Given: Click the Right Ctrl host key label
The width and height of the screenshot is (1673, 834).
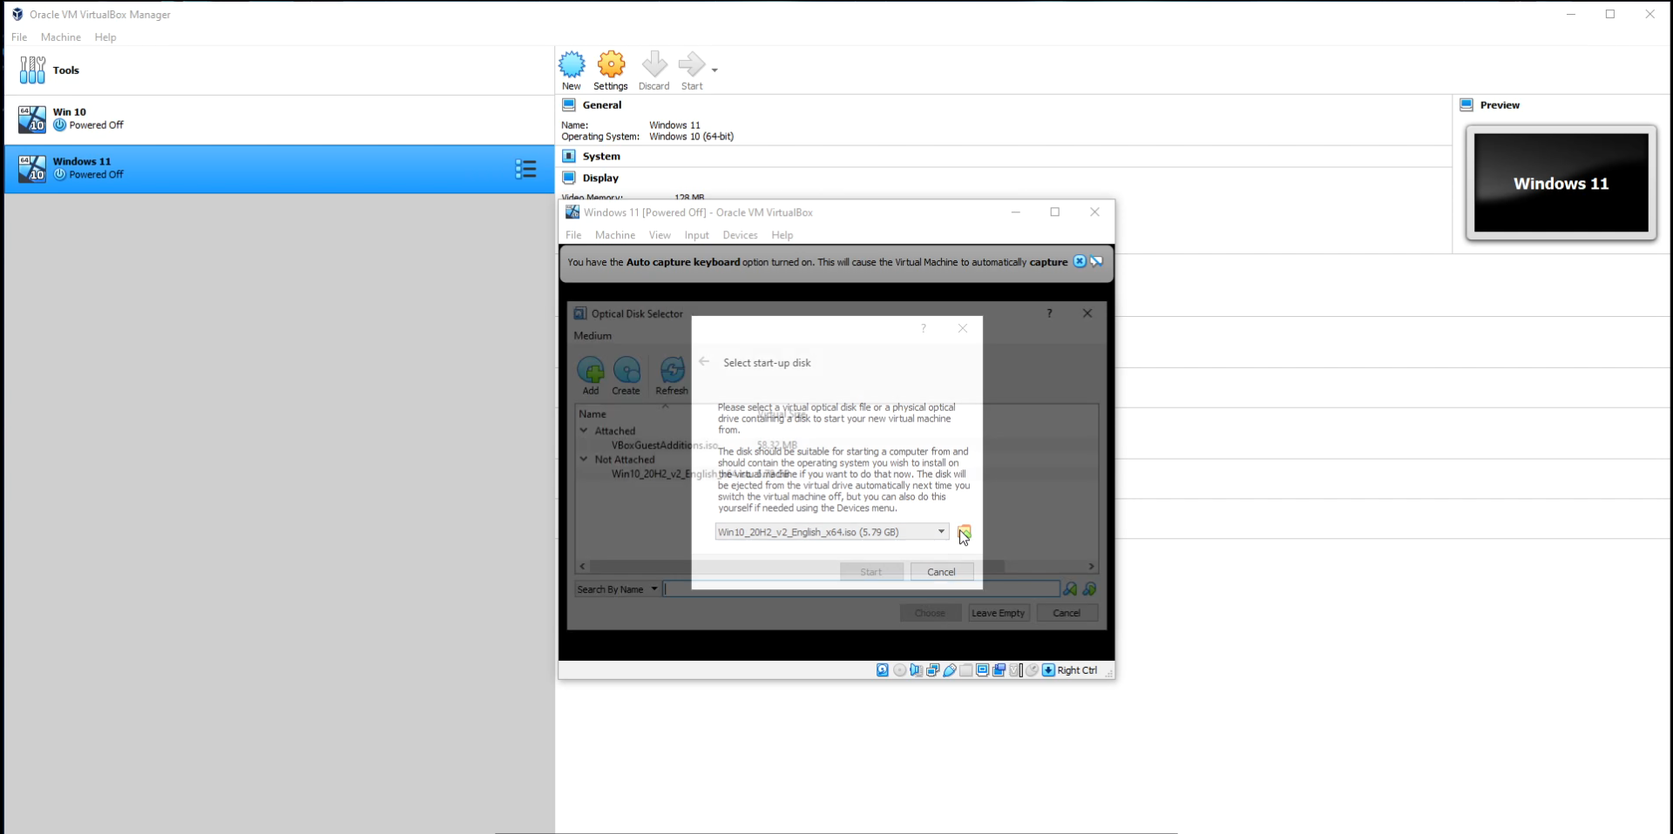Looking at the screenshot, I should (1078, 670).
